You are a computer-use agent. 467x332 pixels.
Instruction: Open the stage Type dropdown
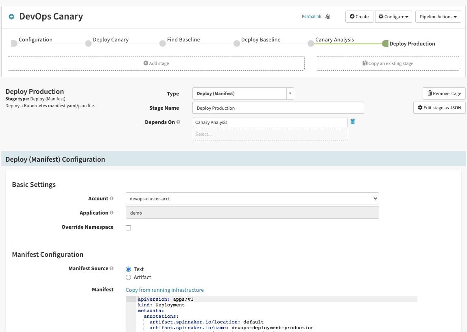point(243,93)
